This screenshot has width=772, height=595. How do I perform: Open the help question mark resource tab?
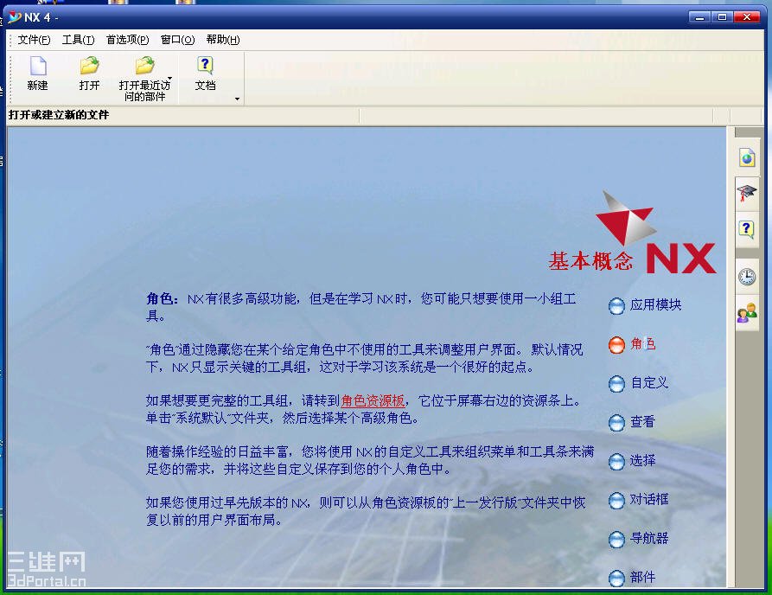pos(747,229)
